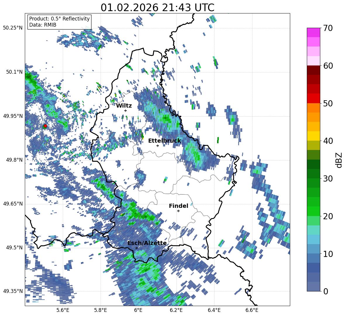The image size is (346, 316).
Task: Click the 50.25°N latitude label
Action: tap(13, 28)
